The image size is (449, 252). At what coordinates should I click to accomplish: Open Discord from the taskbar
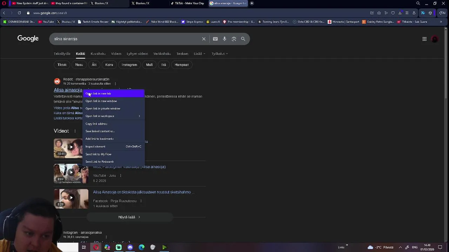pyautogui.click(x=130, y=247)
